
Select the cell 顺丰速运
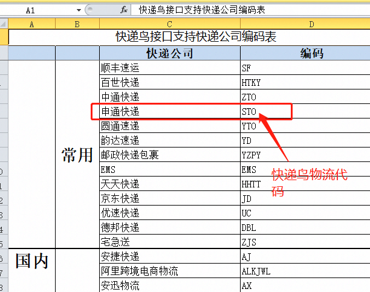(170, 68)
